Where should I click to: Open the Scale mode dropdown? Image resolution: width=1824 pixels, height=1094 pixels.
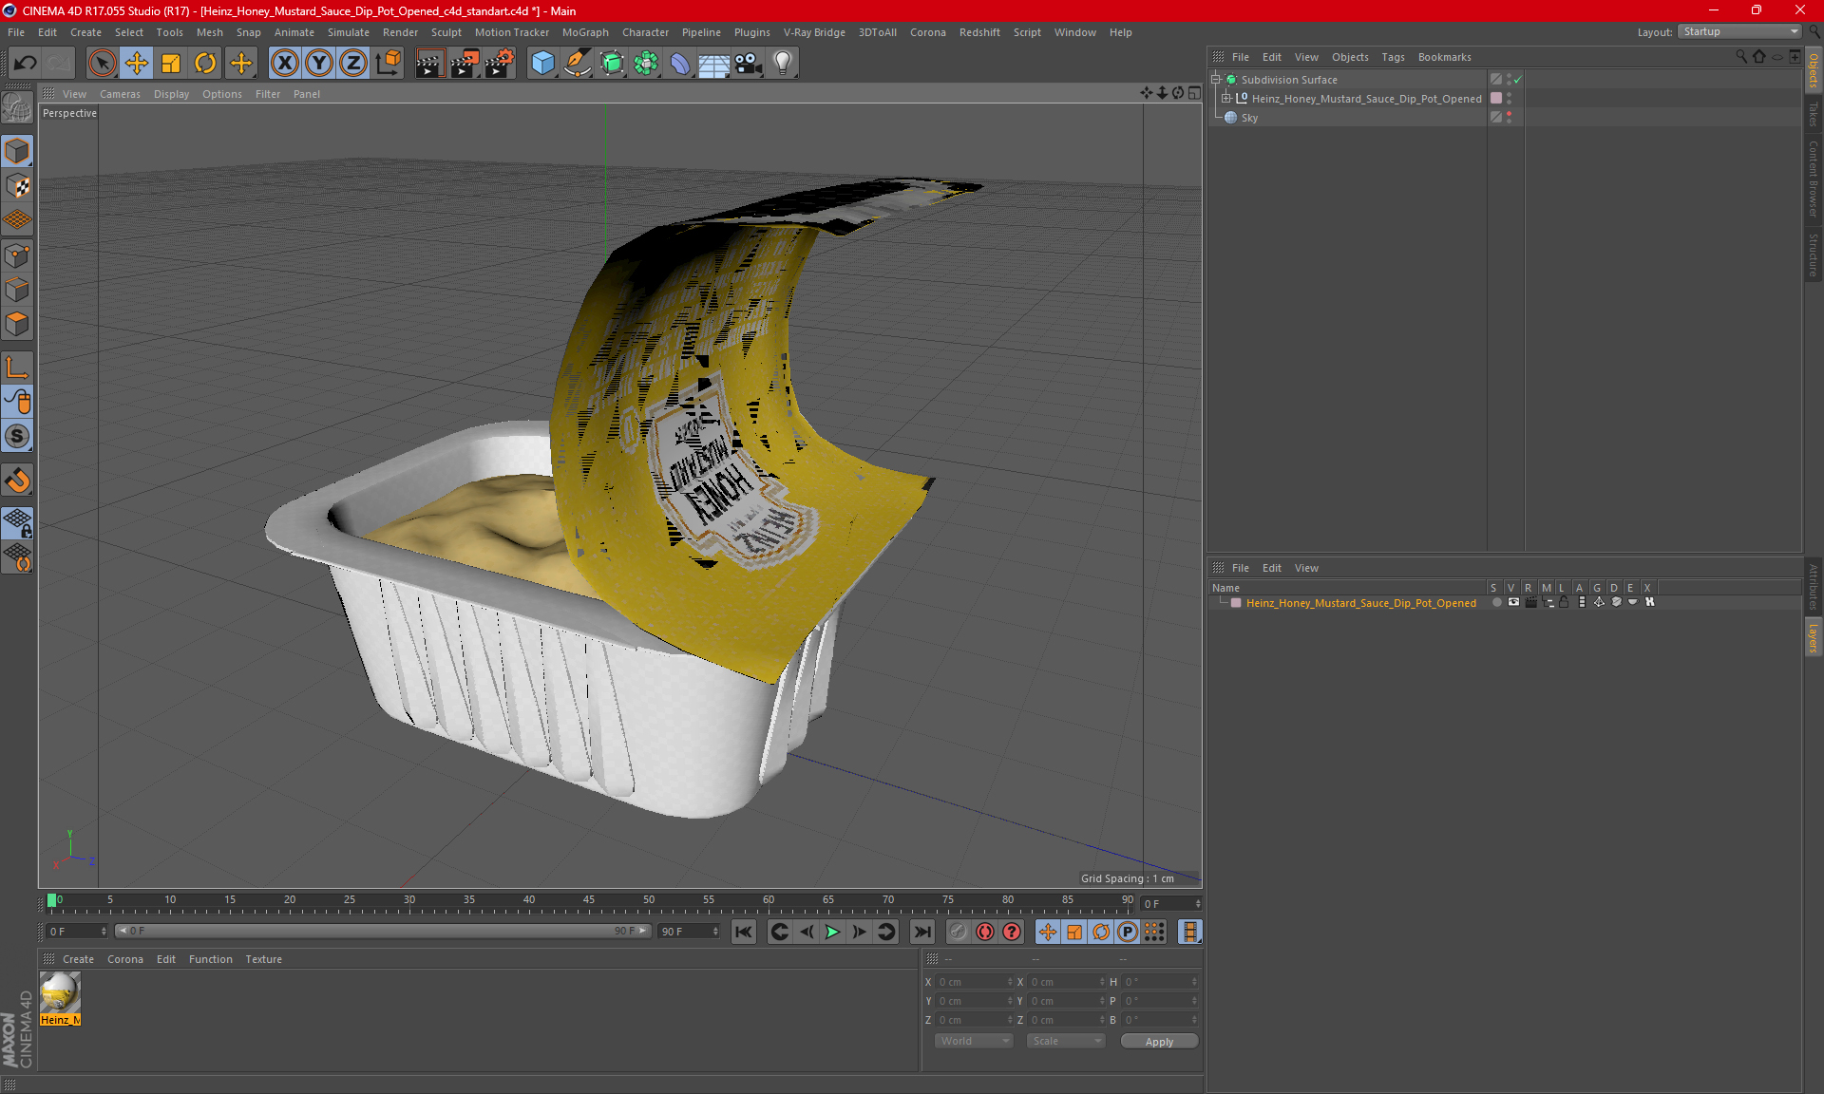pos(1066,1041)
